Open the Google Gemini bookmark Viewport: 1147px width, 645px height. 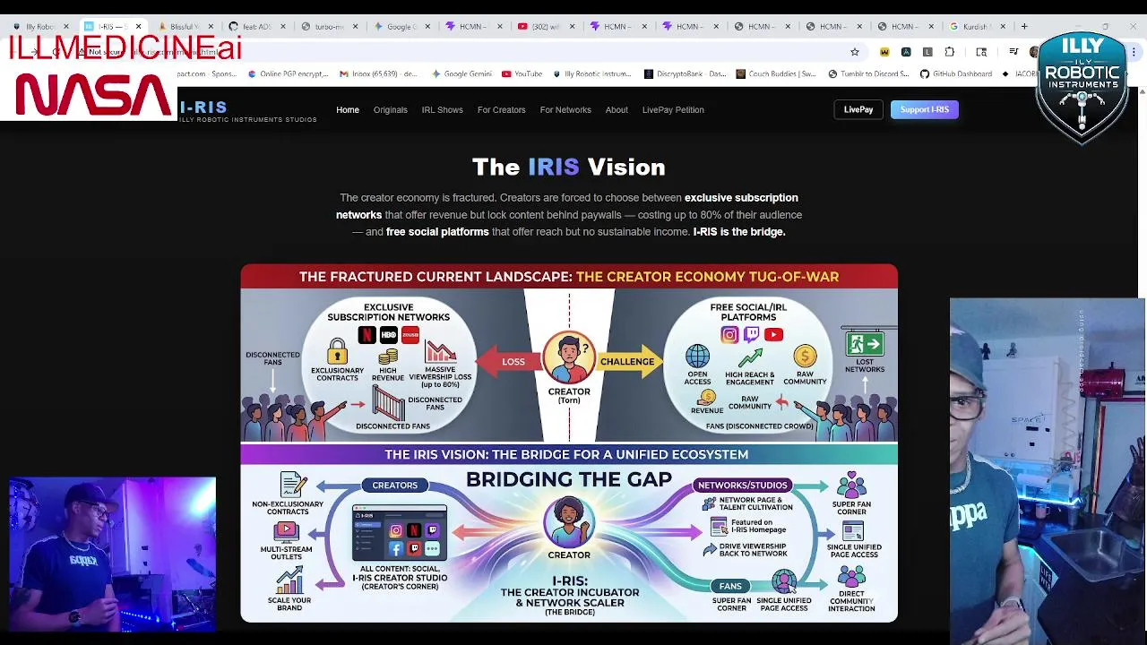point(461,73)
